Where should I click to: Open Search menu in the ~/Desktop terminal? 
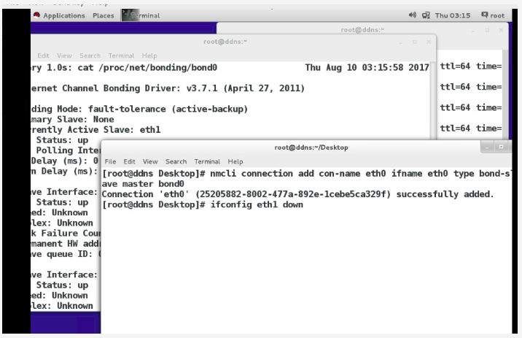(176, 161)
